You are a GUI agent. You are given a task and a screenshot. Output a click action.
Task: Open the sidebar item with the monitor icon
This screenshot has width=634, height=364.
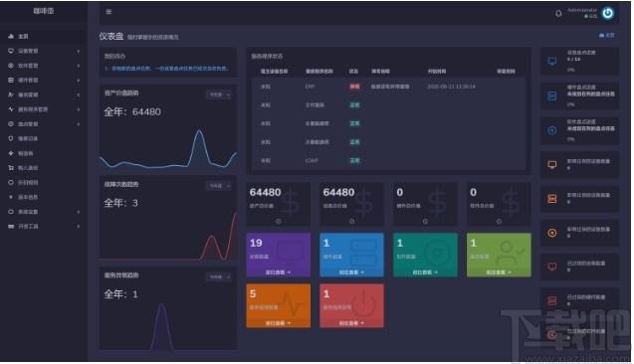(x=43, y=51)
